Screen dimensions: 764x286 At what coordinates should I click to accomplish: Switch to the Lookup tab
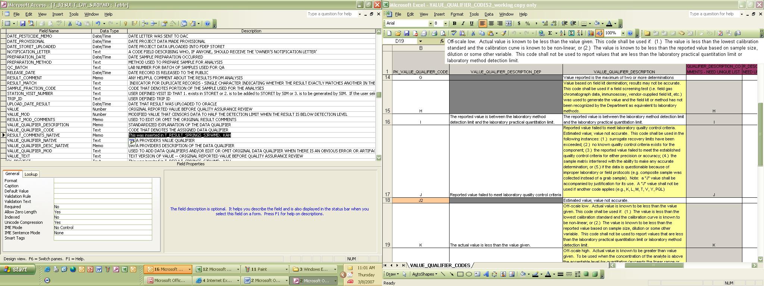(31, 174)
